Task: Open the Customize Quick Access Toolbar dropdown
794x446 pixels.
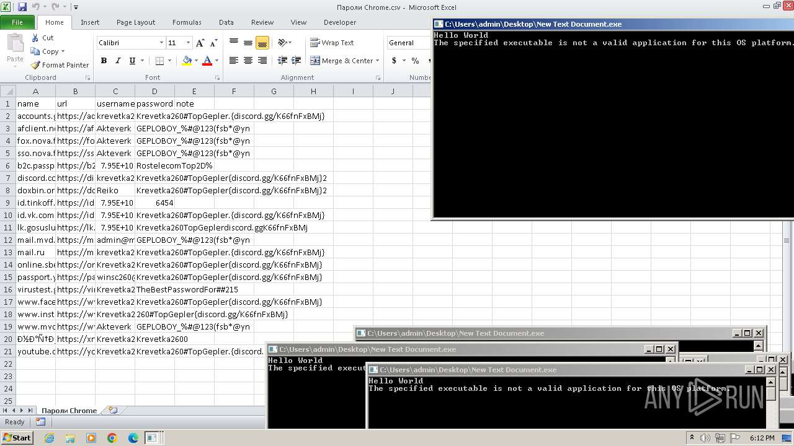Action: click(x=76, y=7)
